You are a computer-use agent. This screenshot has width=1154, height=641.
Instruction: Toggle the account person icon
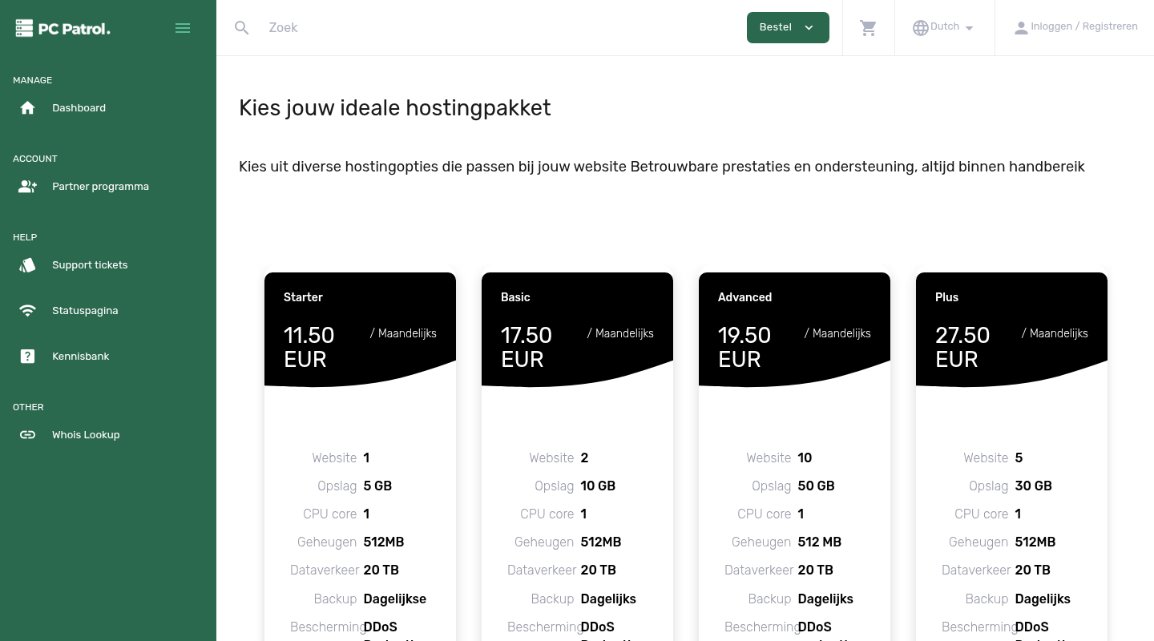click(x=1021, y=27)
